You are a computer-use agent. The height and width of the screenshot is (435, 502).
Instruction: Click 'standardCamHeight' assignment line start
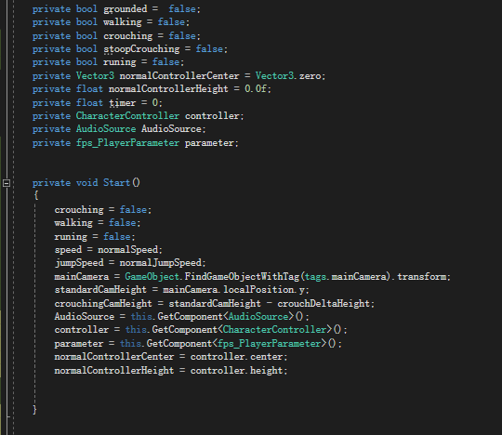(100, 290)
